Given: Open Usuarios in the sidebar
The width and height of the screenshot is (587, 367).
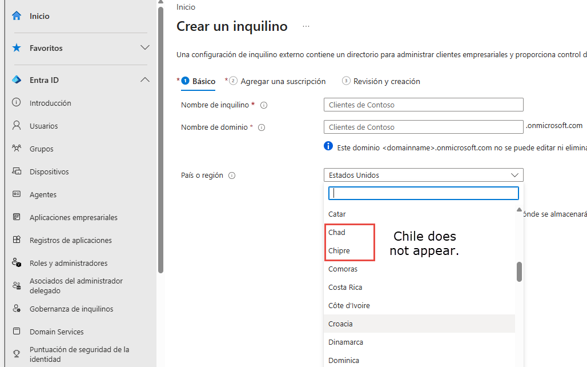Looking at the screenshot, I should click(44, 126).
